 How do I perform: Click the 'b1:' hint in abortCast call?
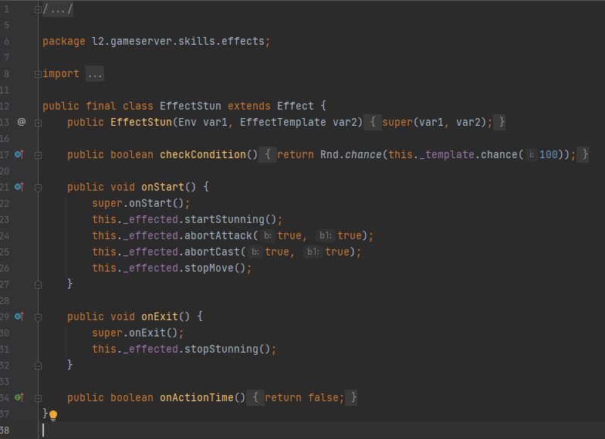tap(313, 252)
